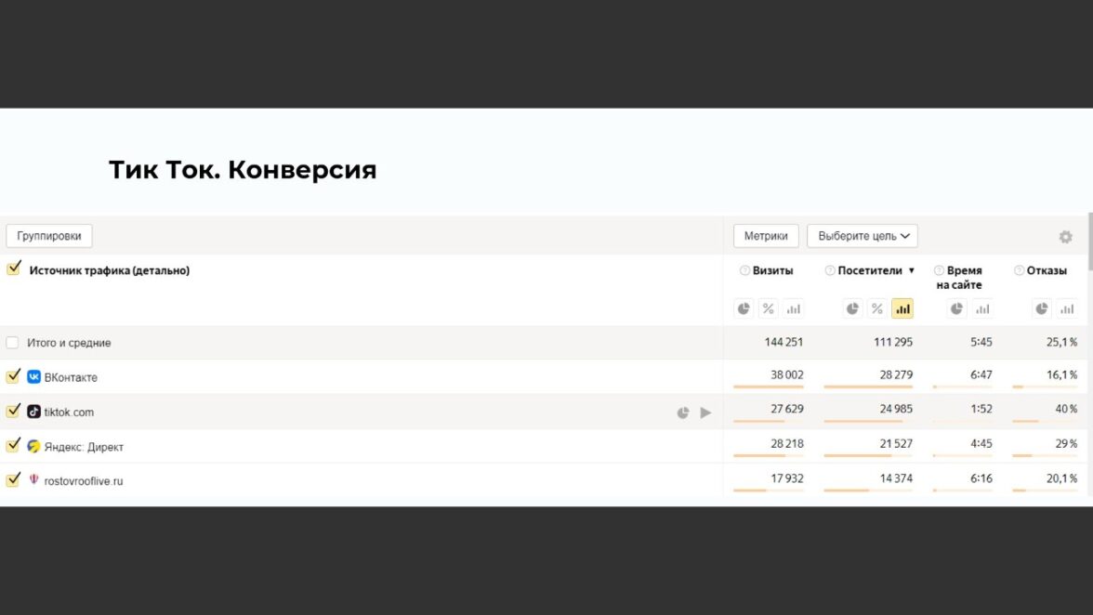Click help icon next to Визиты
1093x615 pixels.
(x=744, y=270)
